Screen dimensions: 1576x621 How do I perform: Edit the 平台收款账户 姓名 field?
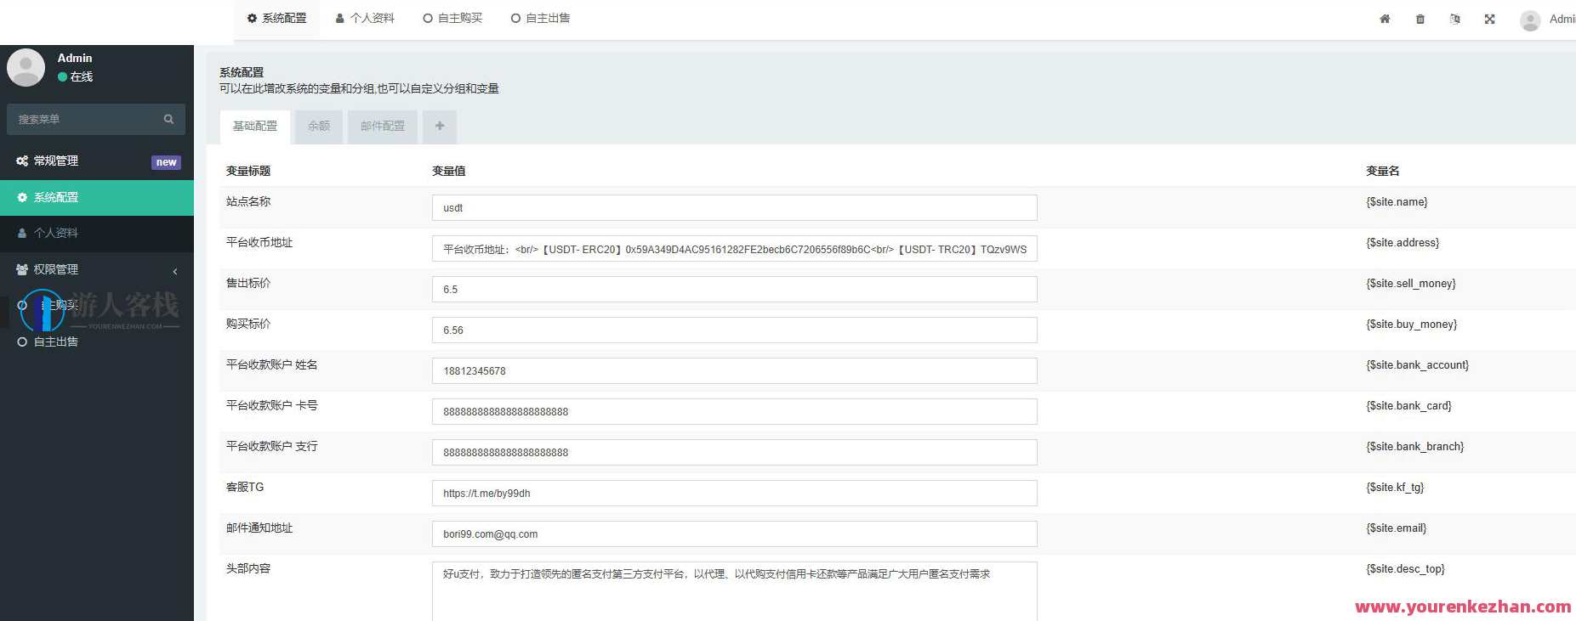tap(735, 370)
